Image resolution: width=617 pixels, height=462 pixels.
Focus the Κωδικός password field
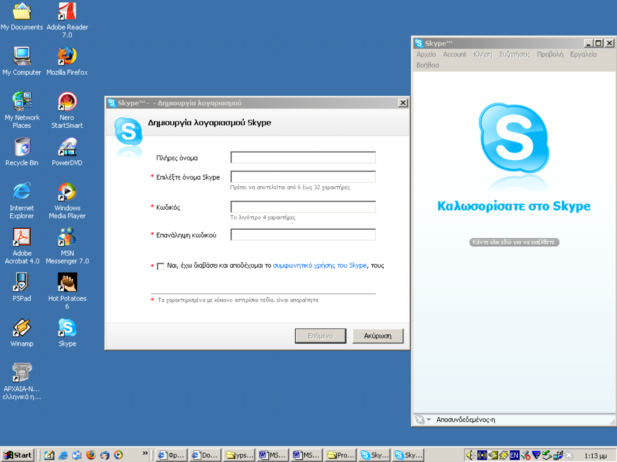[303, 207]
